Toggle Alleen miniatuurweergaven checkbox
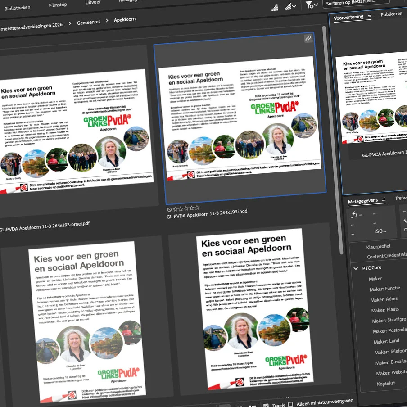407x407 pixels. 291,404
